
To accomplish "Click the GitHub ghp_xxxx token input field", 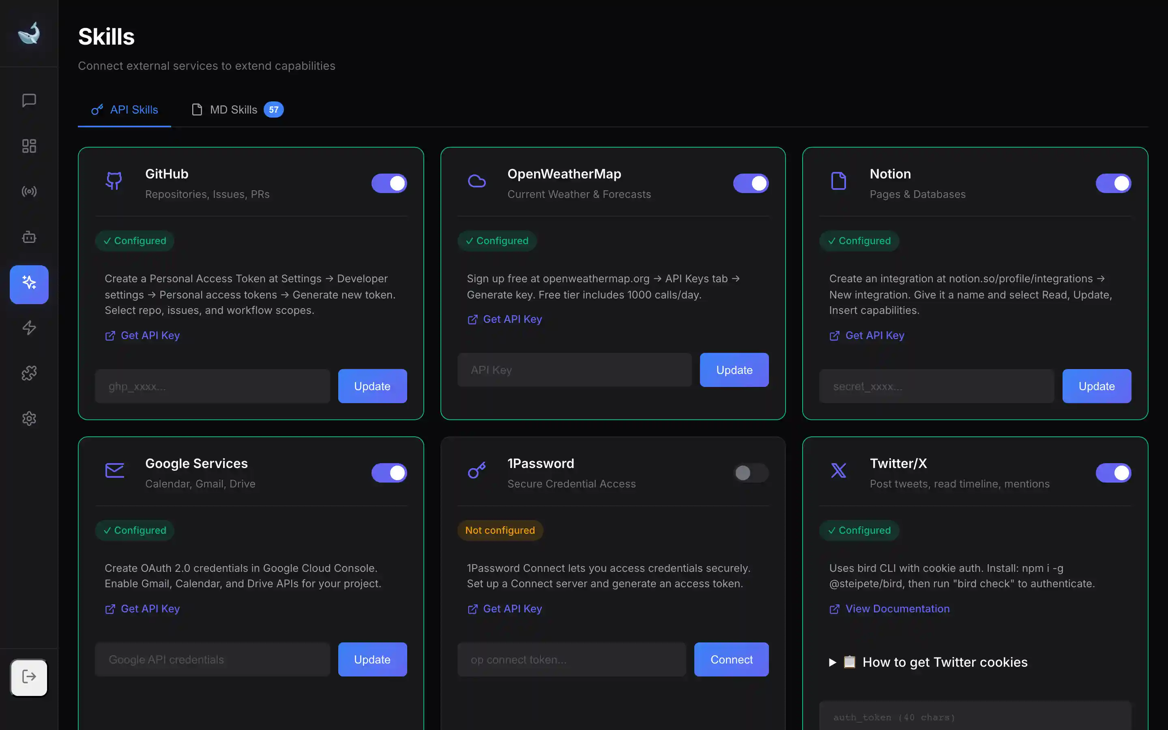I will point(213,386).
